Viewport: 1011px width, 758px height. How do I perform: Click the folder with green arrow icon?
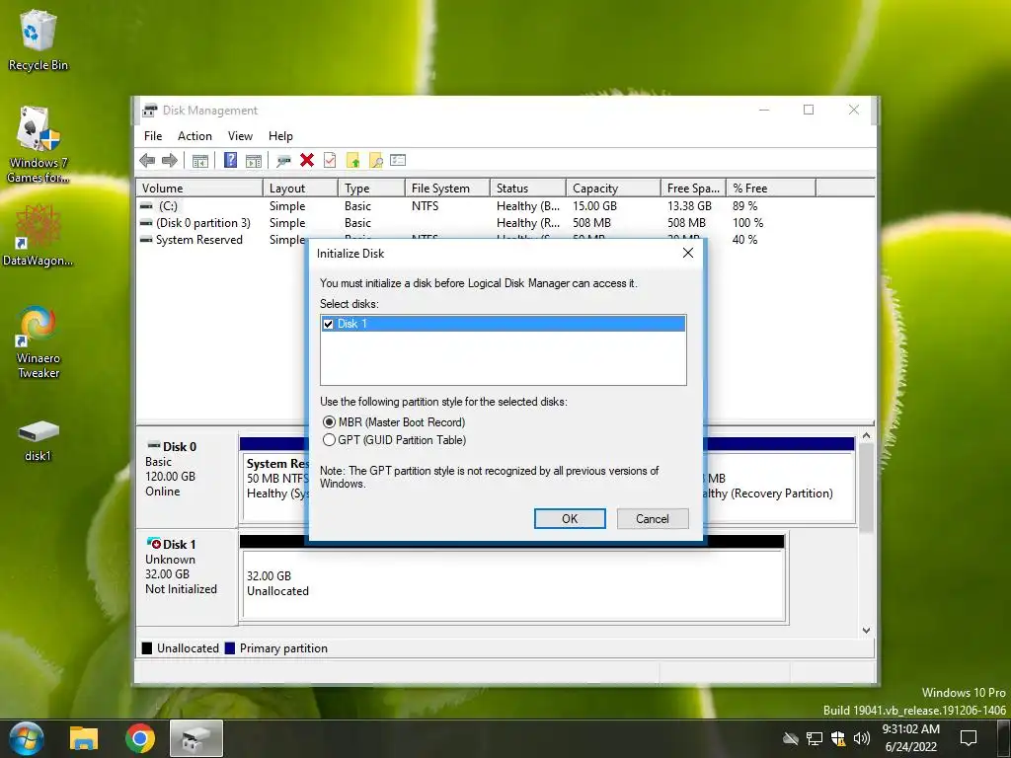pos(352,160)
